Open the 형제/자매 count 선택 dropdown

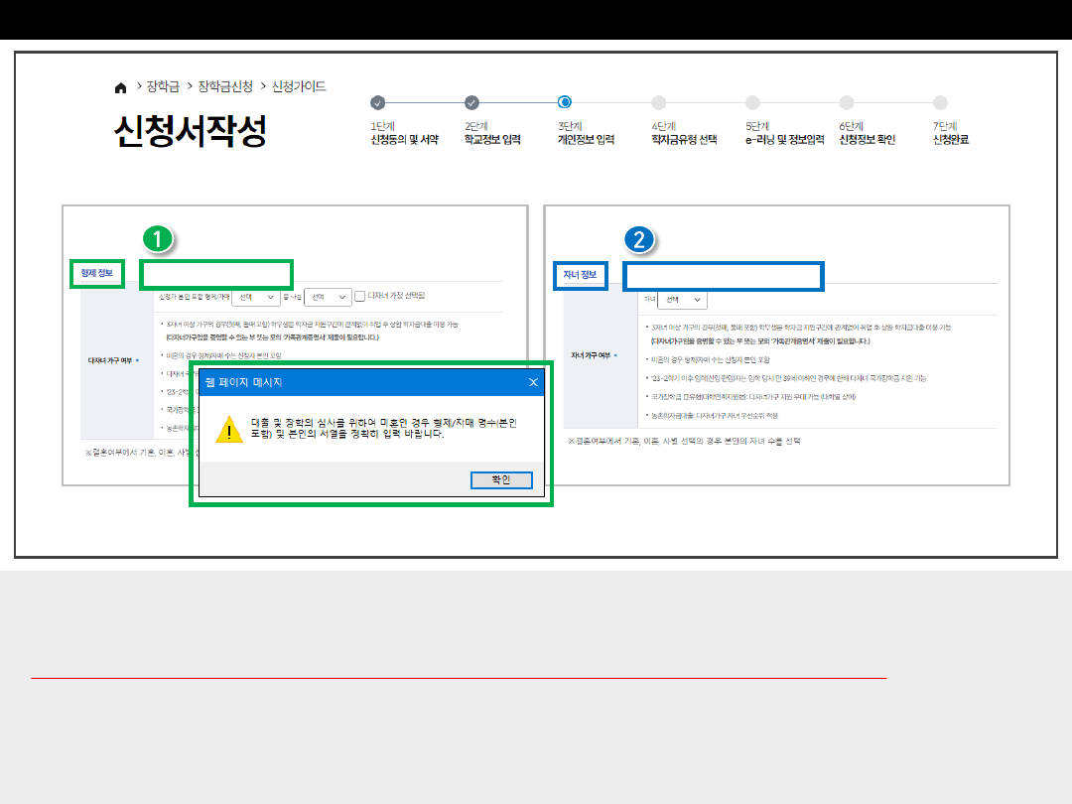click(x=255, y=297)
